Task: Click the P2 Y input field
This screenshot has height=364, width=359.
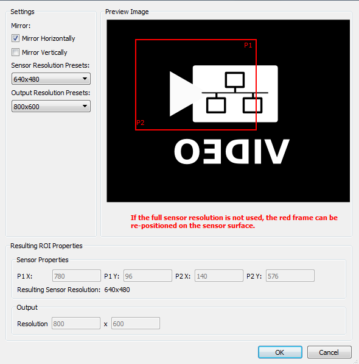Action: point(290,276)
